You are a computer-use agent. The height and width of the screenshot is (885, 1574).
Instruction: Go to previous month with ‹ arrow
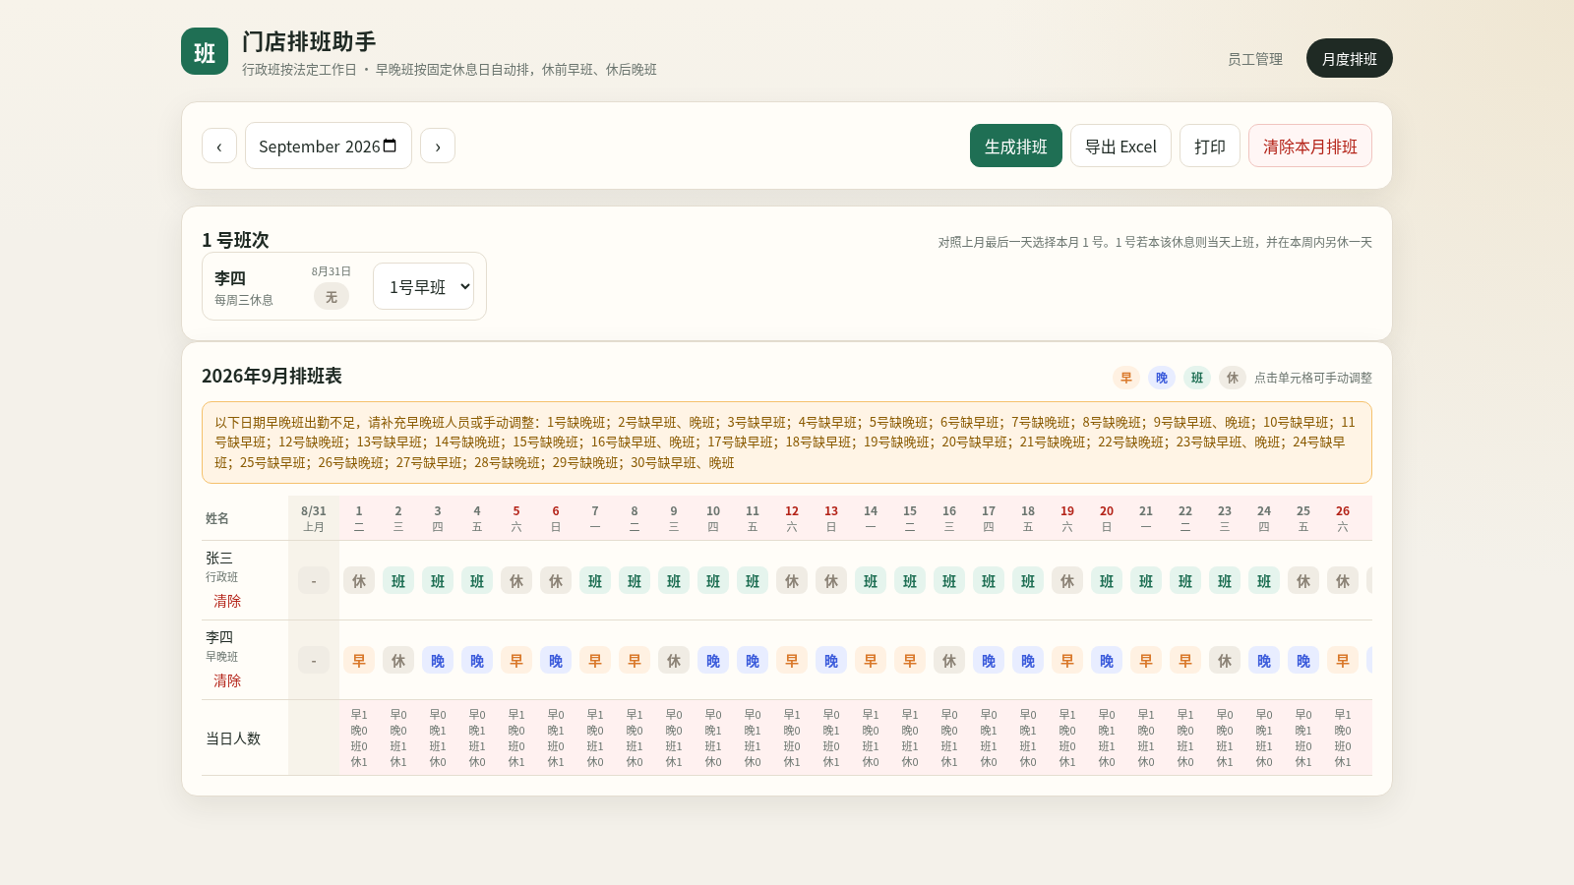pos(219,146)
